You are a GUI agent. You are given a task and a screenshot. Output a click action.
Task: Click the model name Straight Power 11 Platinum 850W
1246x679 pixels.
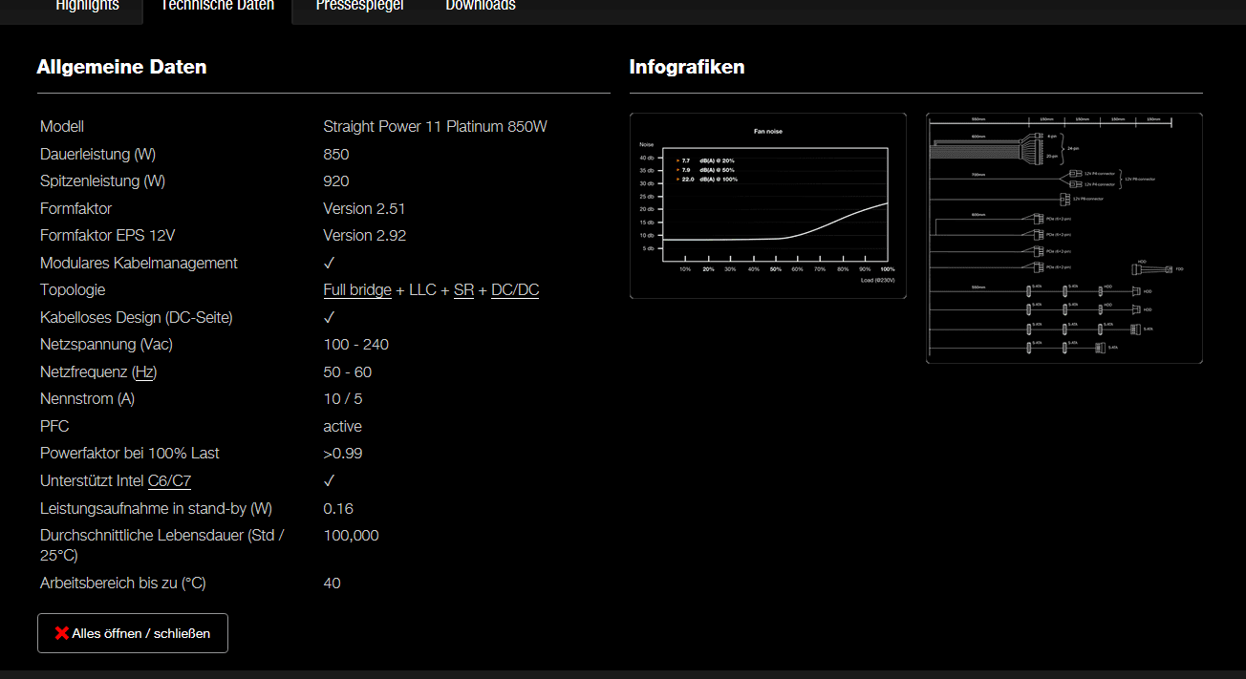tap(435, 127)
